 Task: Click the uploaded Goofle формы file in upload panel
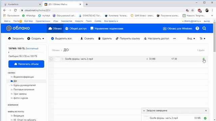pyautogui.click(x=164, y=118)
